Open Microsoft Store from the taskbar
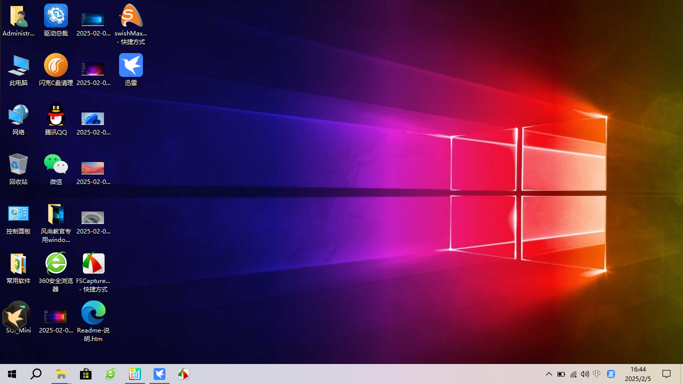This screenshot has width=683, height=384. (x=85, y=374)
